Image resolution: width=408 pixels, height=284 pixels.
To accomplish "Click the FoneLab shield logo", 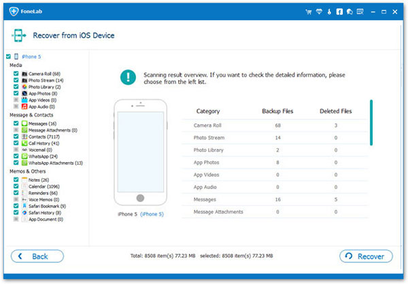I will click(14, 12).
